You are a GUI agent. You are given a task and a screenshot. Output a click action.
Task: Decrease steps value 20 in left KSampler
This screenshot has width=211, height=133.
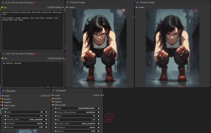pos(5,112)
